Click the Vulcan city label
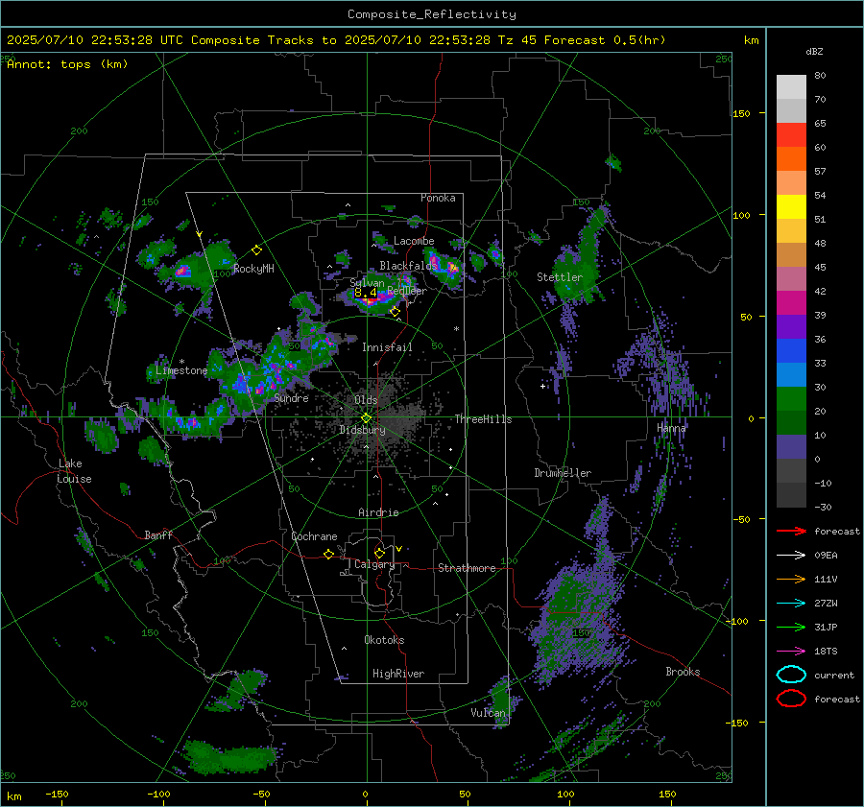Image resolution: width=864 pixels, height=807 pixels. [488, 713]
